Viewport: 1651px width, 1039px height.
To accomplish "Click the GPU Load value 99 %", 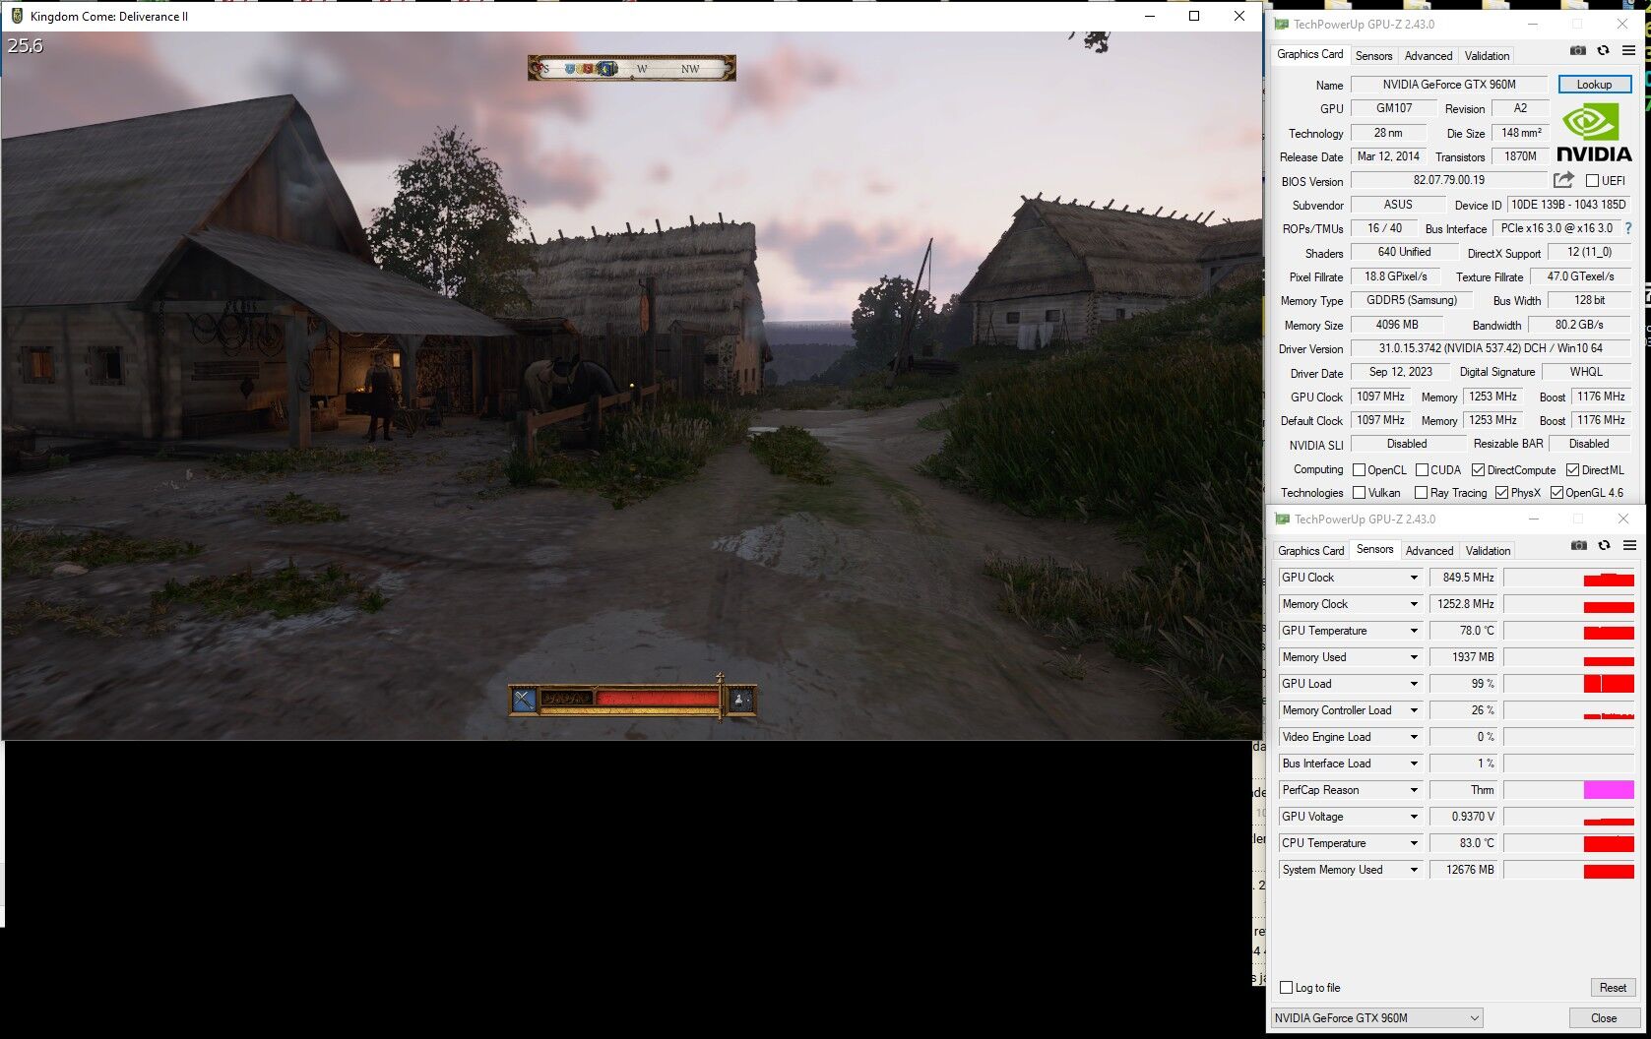I will click(x=1464, y=684).
